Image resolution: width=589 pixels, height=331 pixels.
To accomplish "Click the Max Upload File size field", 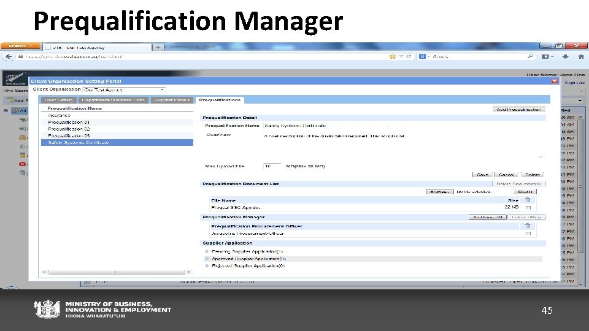I will (272, 166).
